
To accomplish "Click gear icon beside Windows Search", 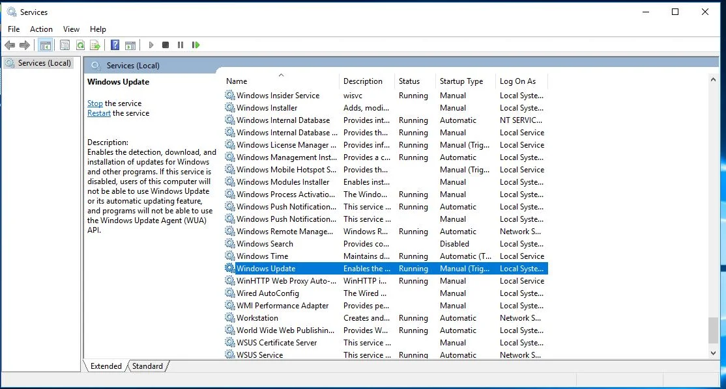I will [230, 243].
